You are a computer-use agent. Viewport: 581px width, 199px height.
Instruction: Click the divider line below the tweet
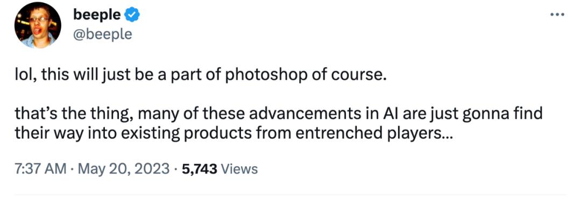(x=290, y=194)
